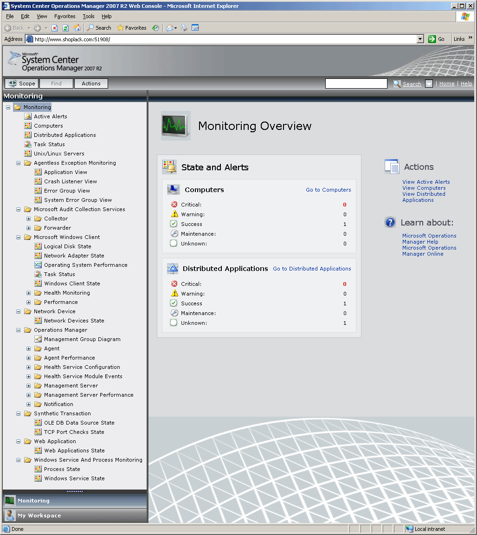Expand the Health Monitoring folder
Viewport: 477px width, 535px height.
[x=29, y=293]
